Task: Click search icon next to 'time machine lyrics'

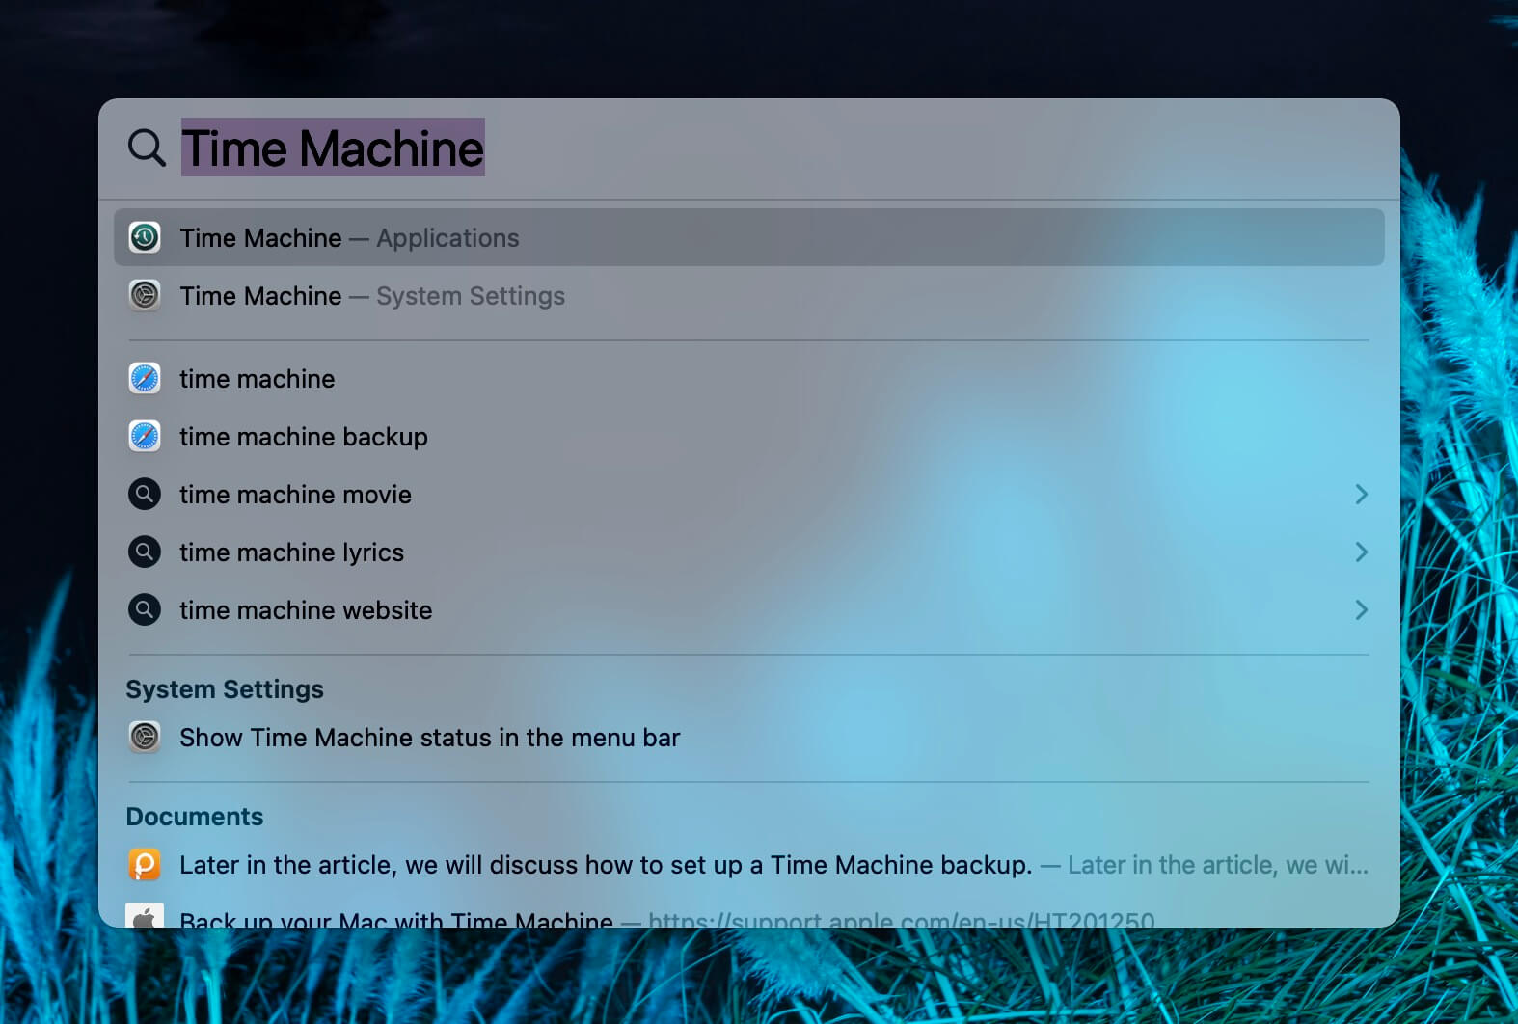Action: point(145,552)
